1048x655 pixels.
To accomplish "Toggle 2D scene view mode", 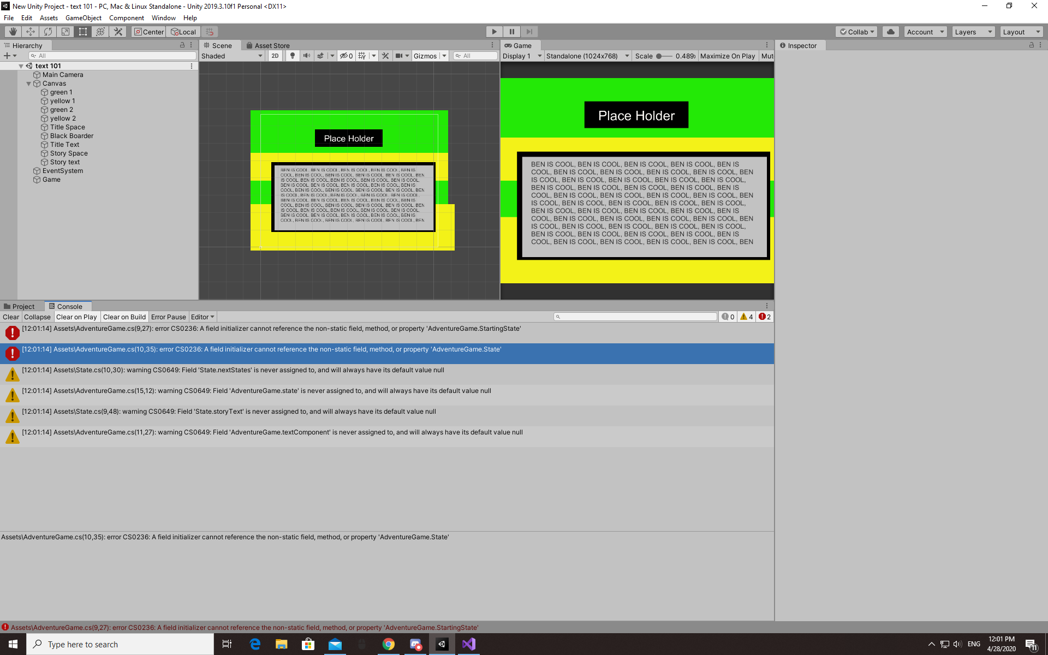I will pos(275,56).
